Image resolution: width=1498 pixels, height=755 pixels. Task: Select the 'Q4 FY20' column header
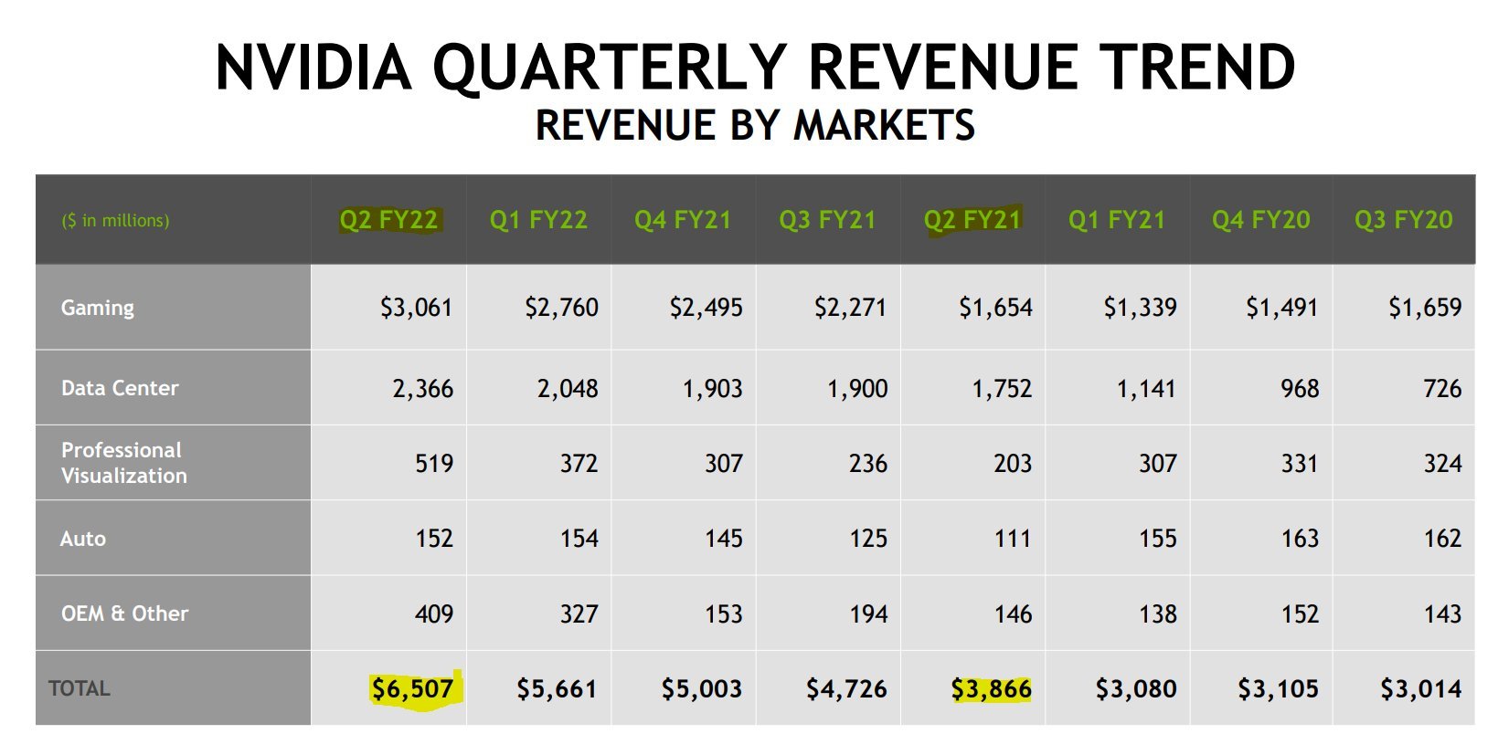pos(1261,220)
